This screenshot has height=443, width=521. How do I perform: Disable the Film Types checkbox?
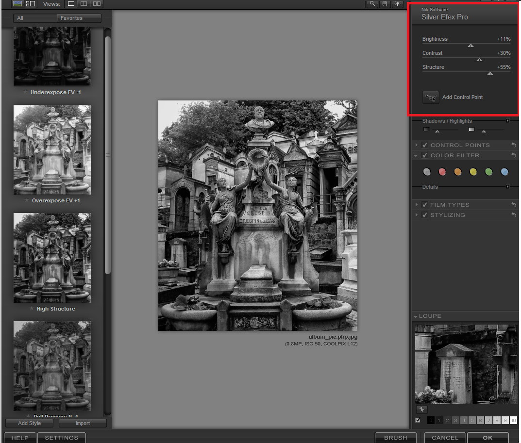click(x=425, y=205)
